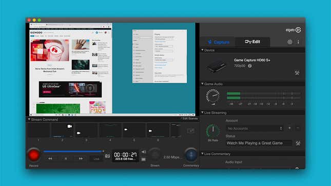This screenshot has width=331, height=186.
Task: Close the window with the red button
Action: pos(29,20)
